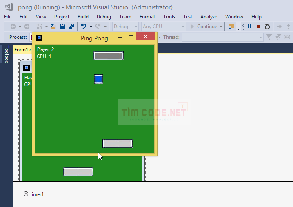Click the player's bottom paddle in game
Screen dimensions: 293x207
tap(118, 144)
